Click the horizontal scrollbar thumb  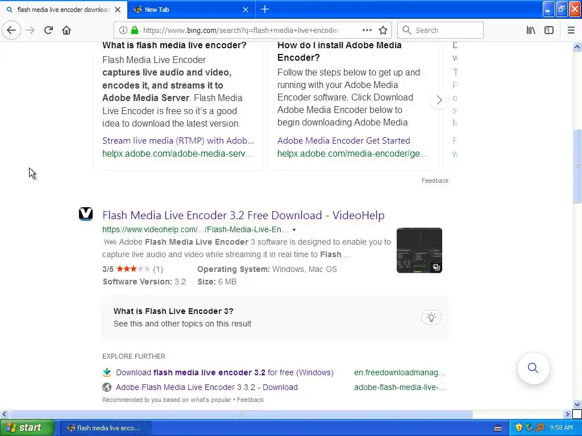click(x=240, y=414)
